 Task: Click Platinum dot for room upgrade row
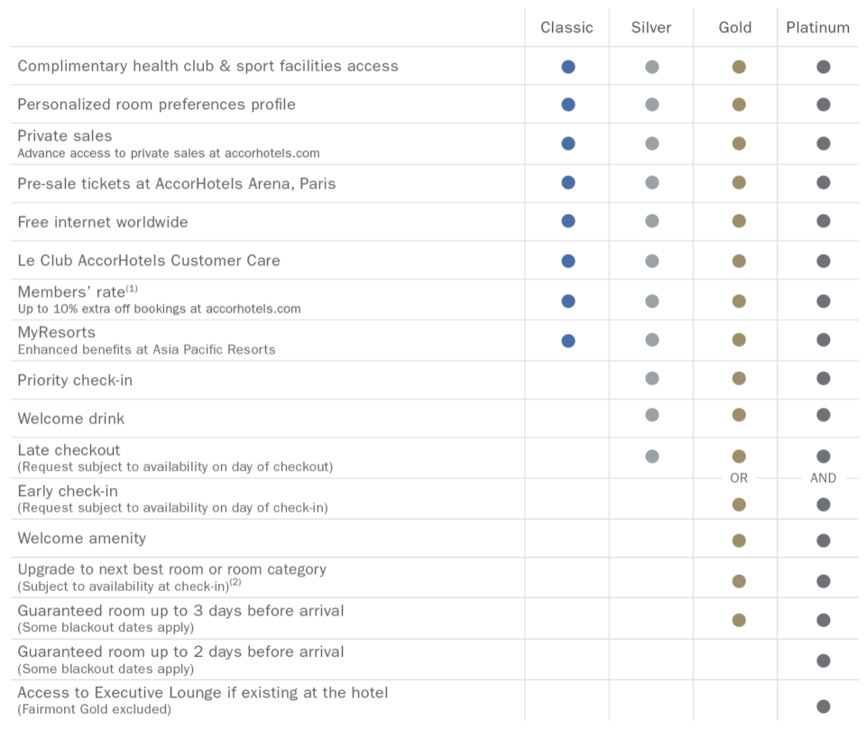click(824, 581)
